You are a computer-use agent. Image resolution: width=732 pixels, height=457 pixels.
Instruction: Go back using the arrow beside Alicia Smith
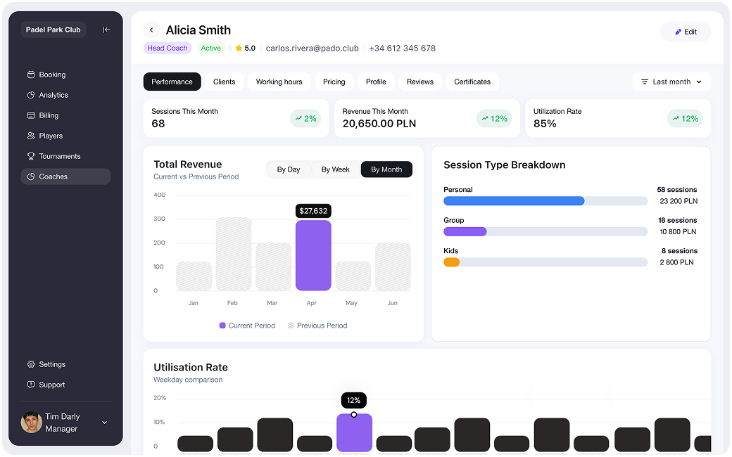click(x=151, y=30)
